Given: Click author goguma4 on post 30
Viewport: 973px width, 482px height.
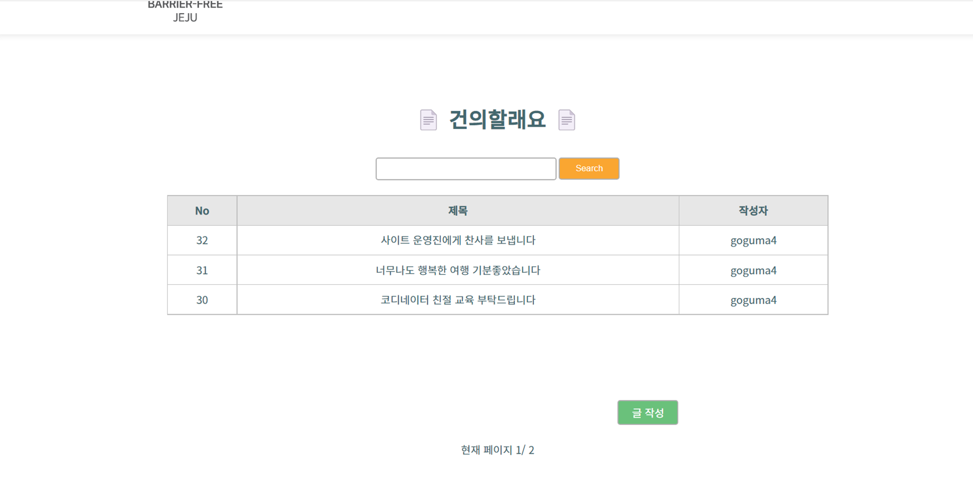Looking at the screenshot, I should tap(753, 299).
